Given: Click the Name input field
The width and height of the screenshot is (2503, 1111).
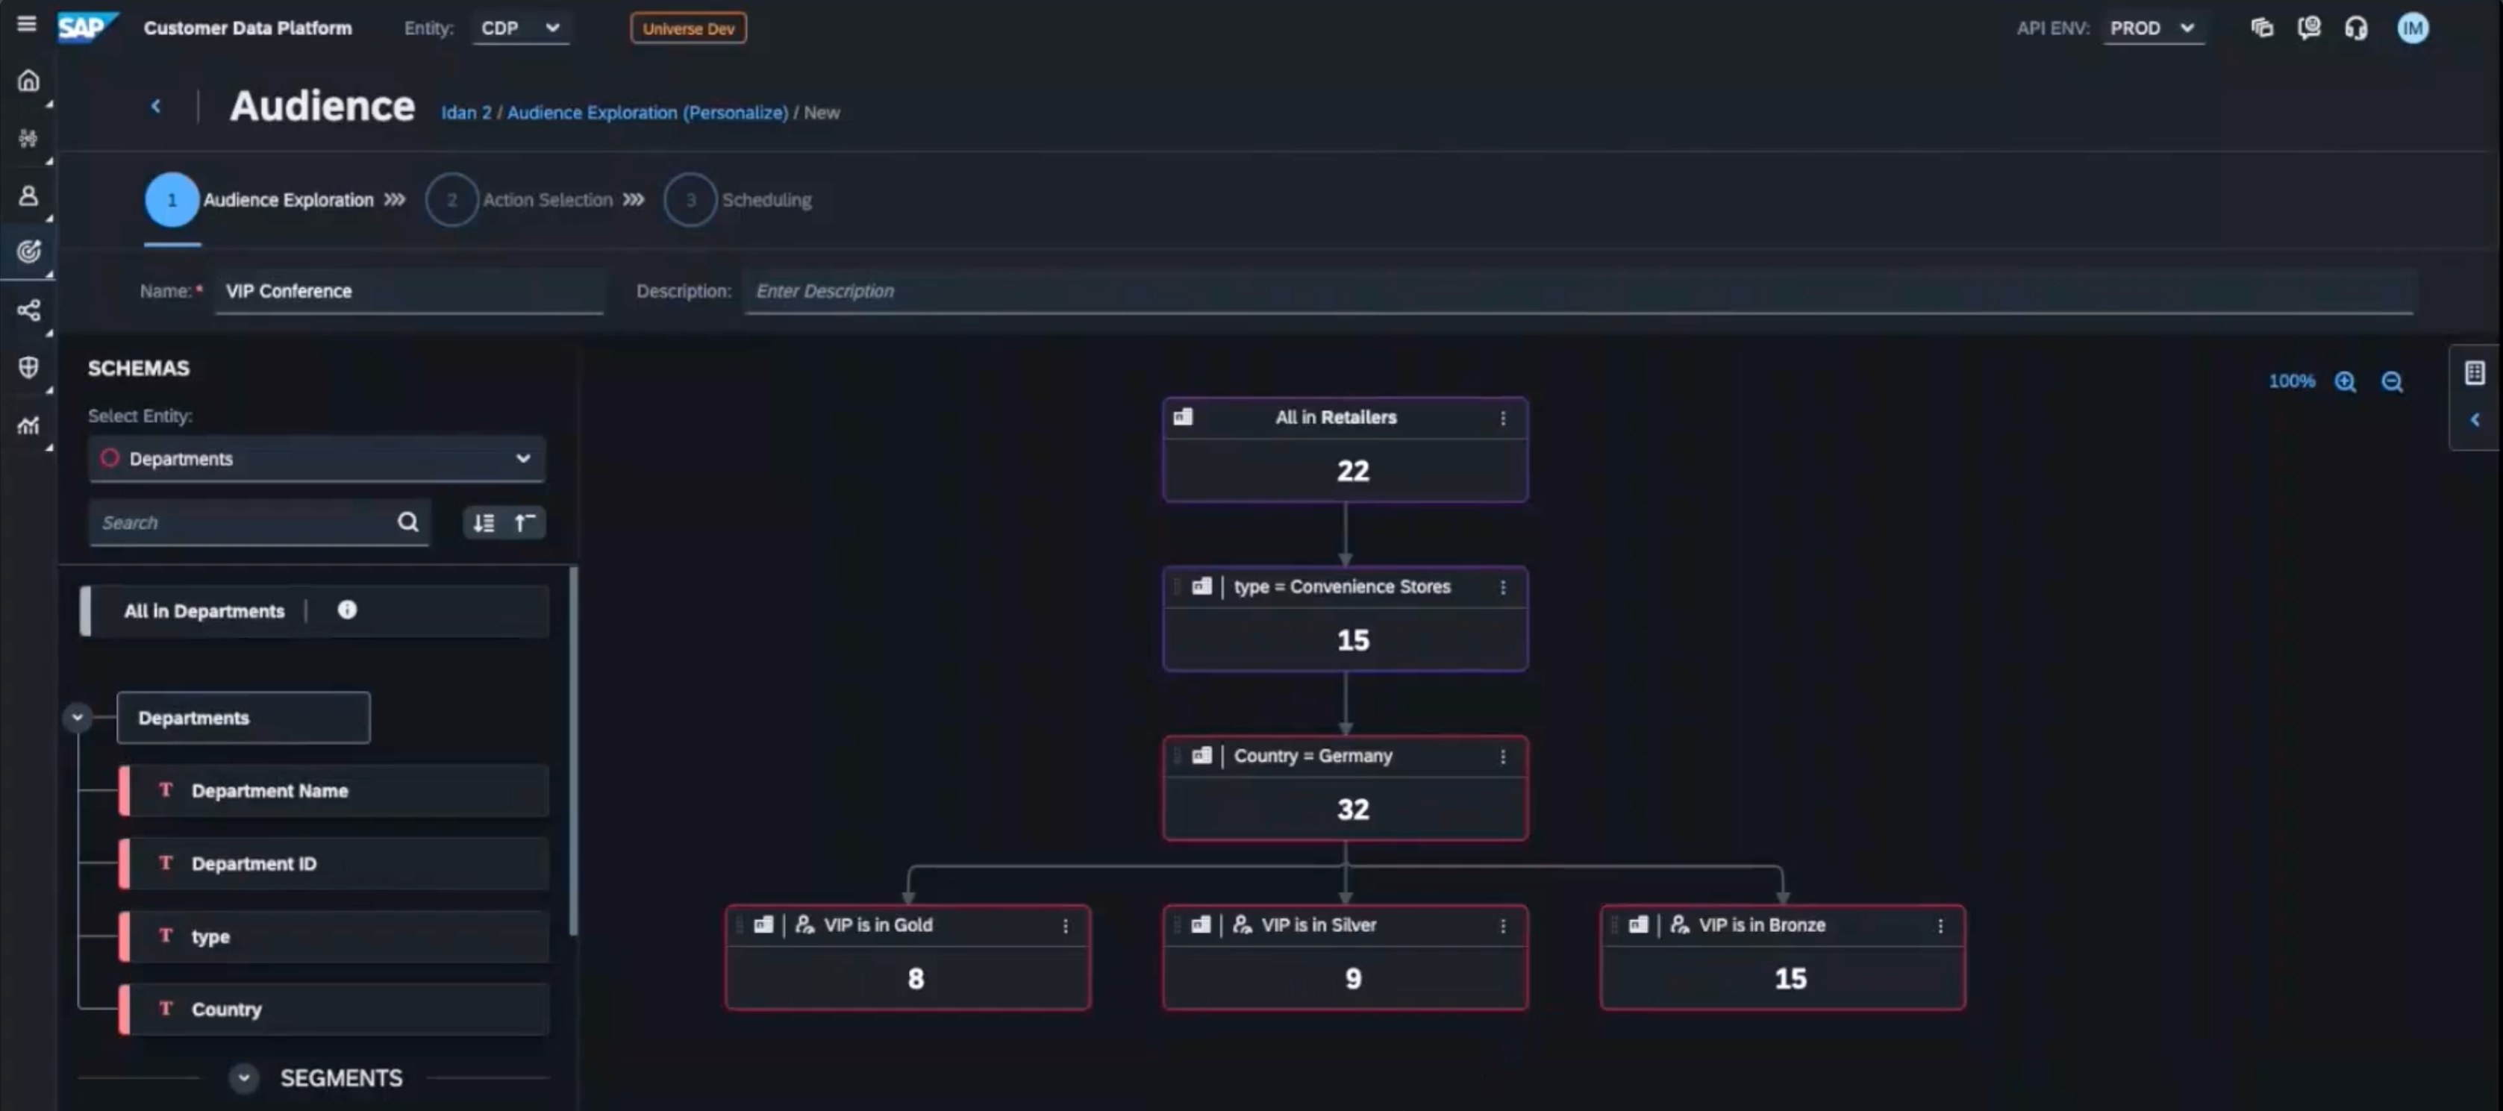Looking at the screenshot, I should coord(409,291).
